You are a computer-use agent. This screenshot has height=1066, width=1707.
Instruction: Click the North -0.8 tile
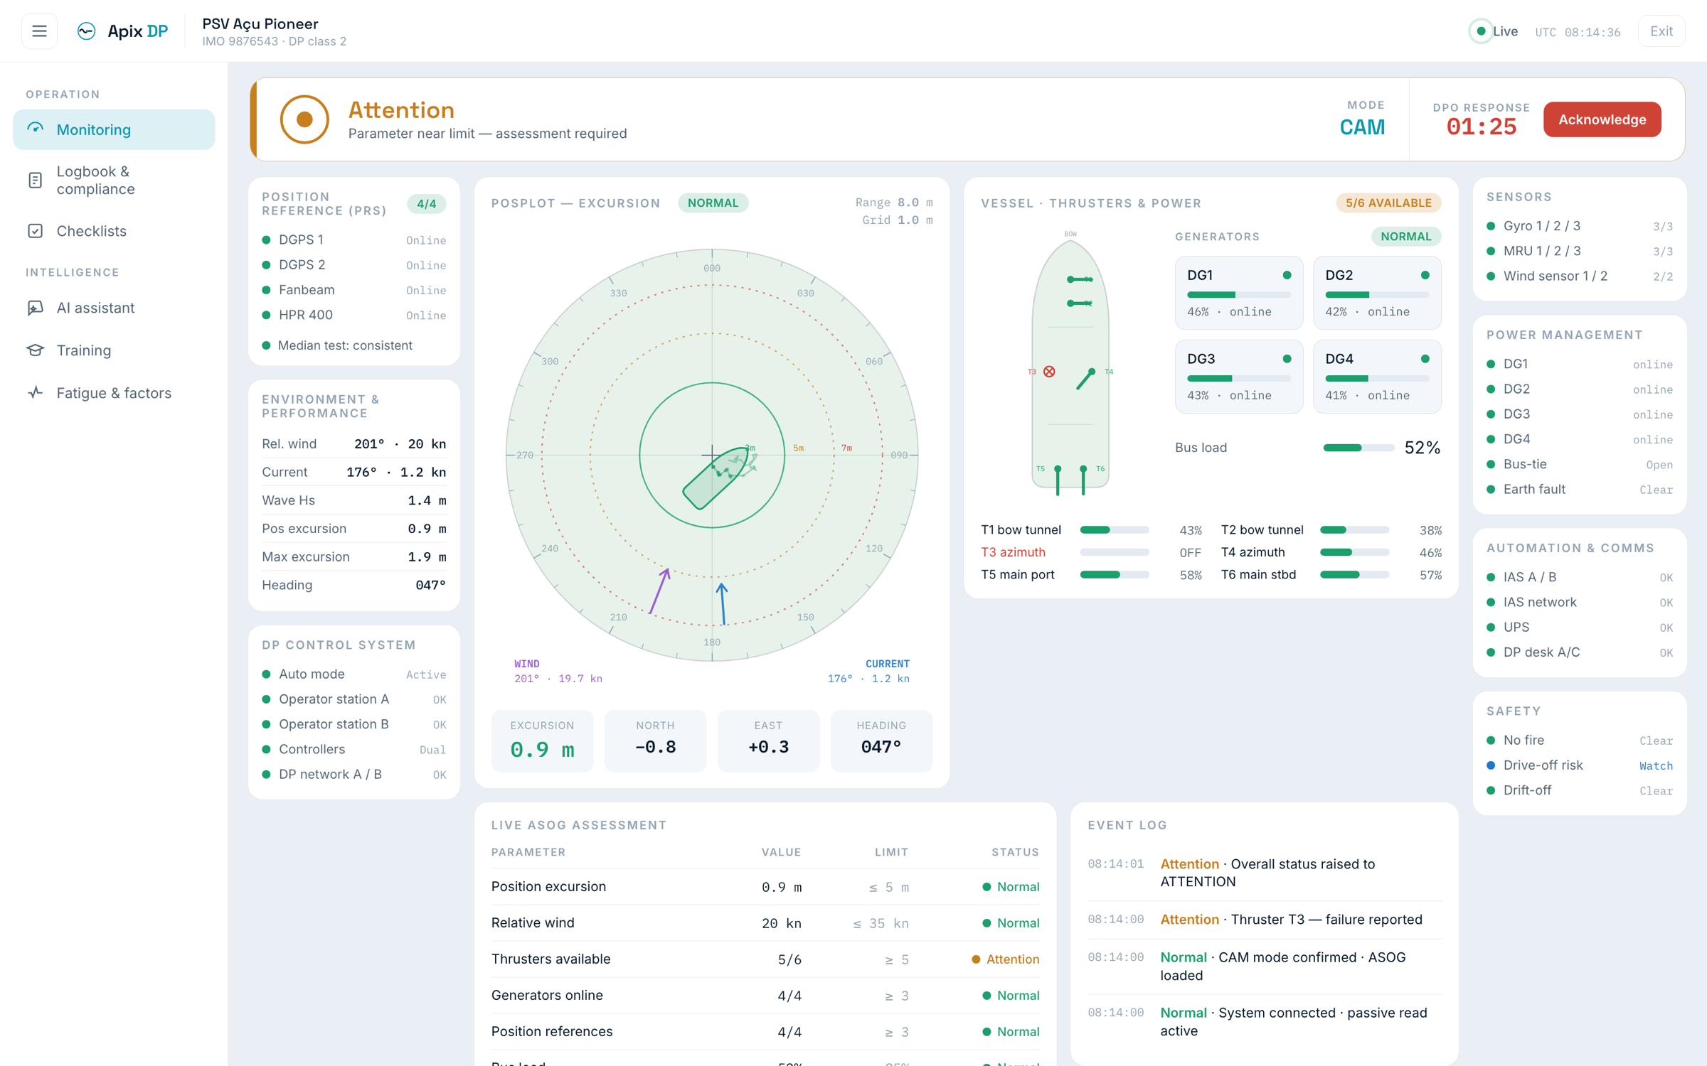(x=655, y=741)
